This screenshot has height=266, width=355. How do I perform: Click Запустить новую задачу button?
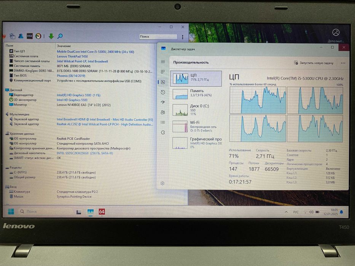(314, 63)
